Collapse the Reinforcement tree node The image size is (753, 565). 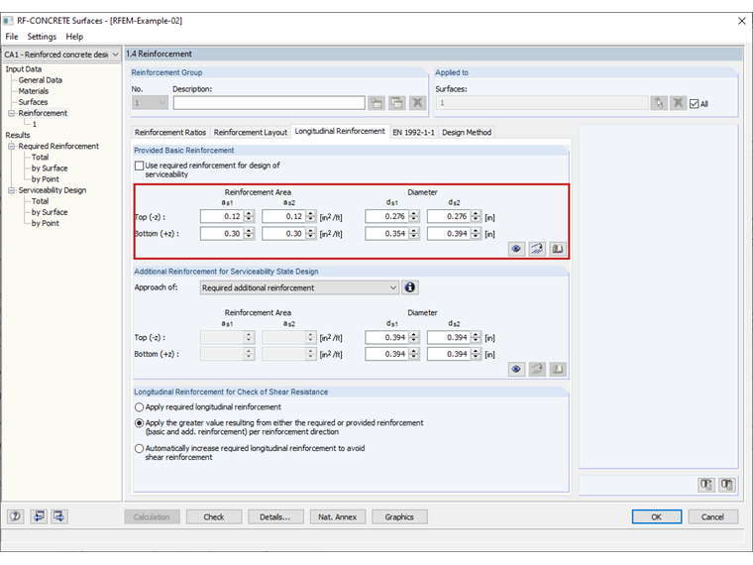12,113
